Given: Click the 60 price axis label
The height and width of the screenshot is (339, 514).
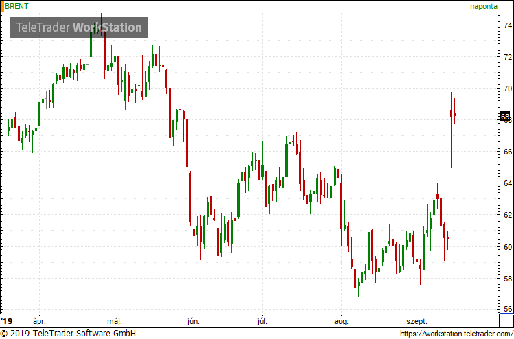Looking at the screenshot, I should point(508,246).
